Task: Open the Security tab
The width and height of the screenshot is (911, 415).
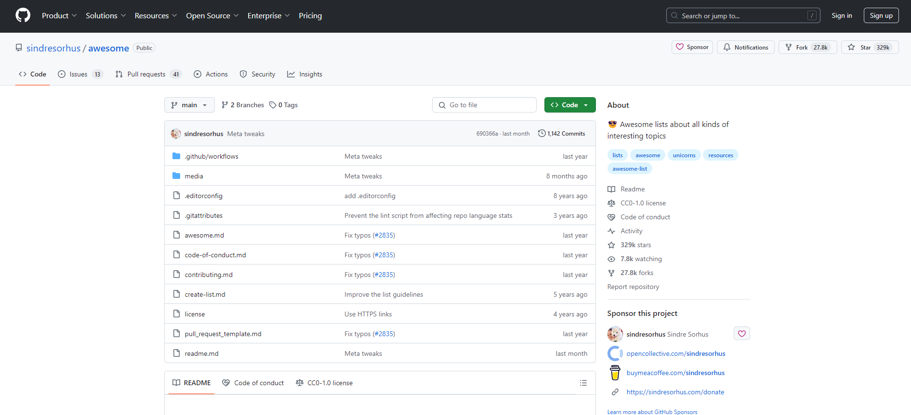Action: 257,74
